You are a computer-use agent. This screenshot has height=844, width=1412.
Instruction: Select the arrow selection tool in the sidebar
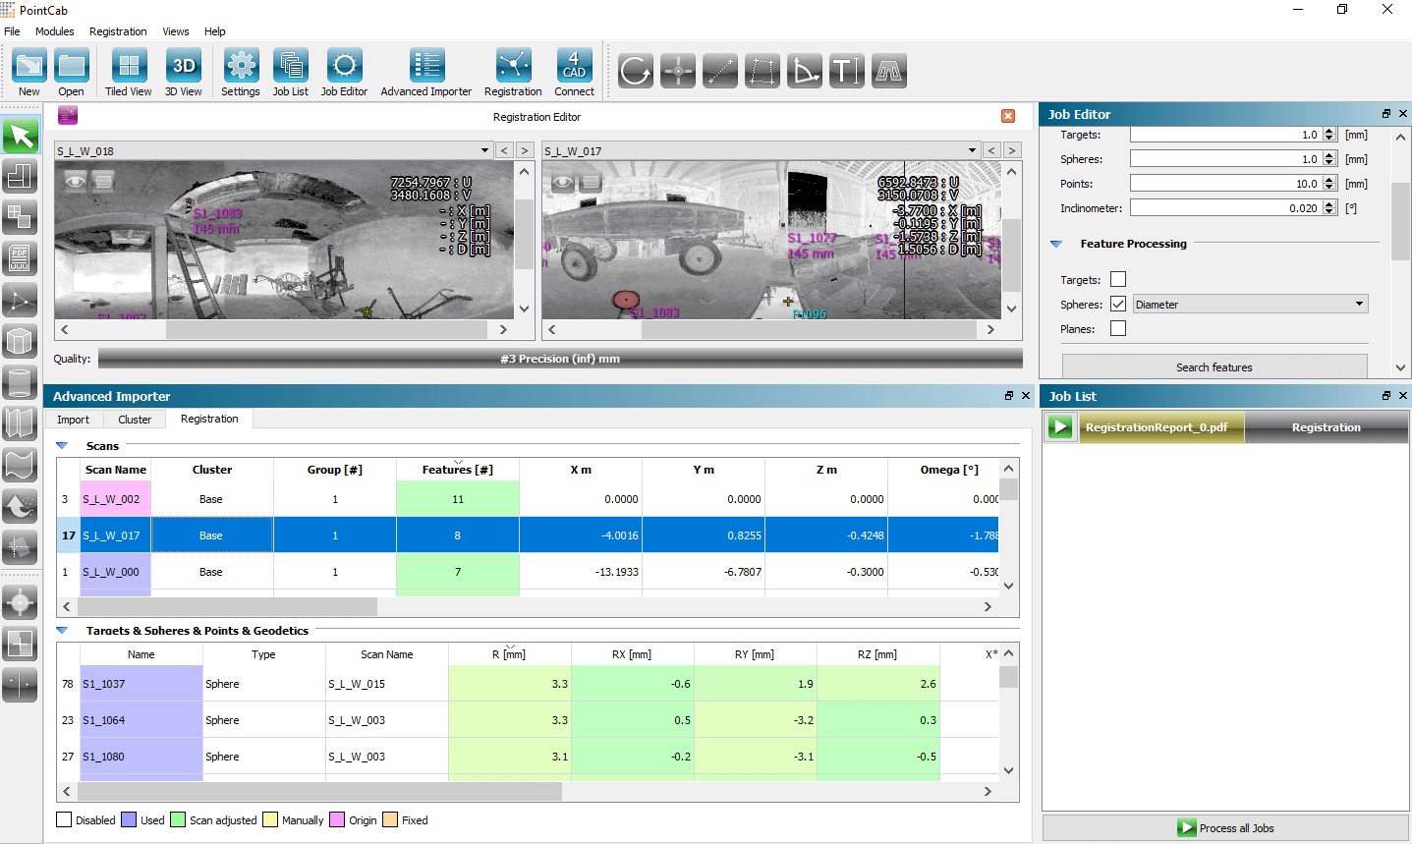point(21,136)
